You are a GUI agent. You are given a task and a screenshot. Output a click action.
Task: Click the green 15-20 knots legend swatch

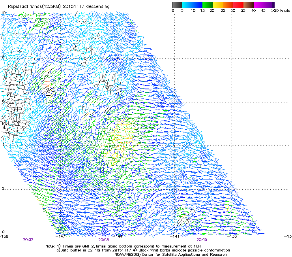point(208,5)
